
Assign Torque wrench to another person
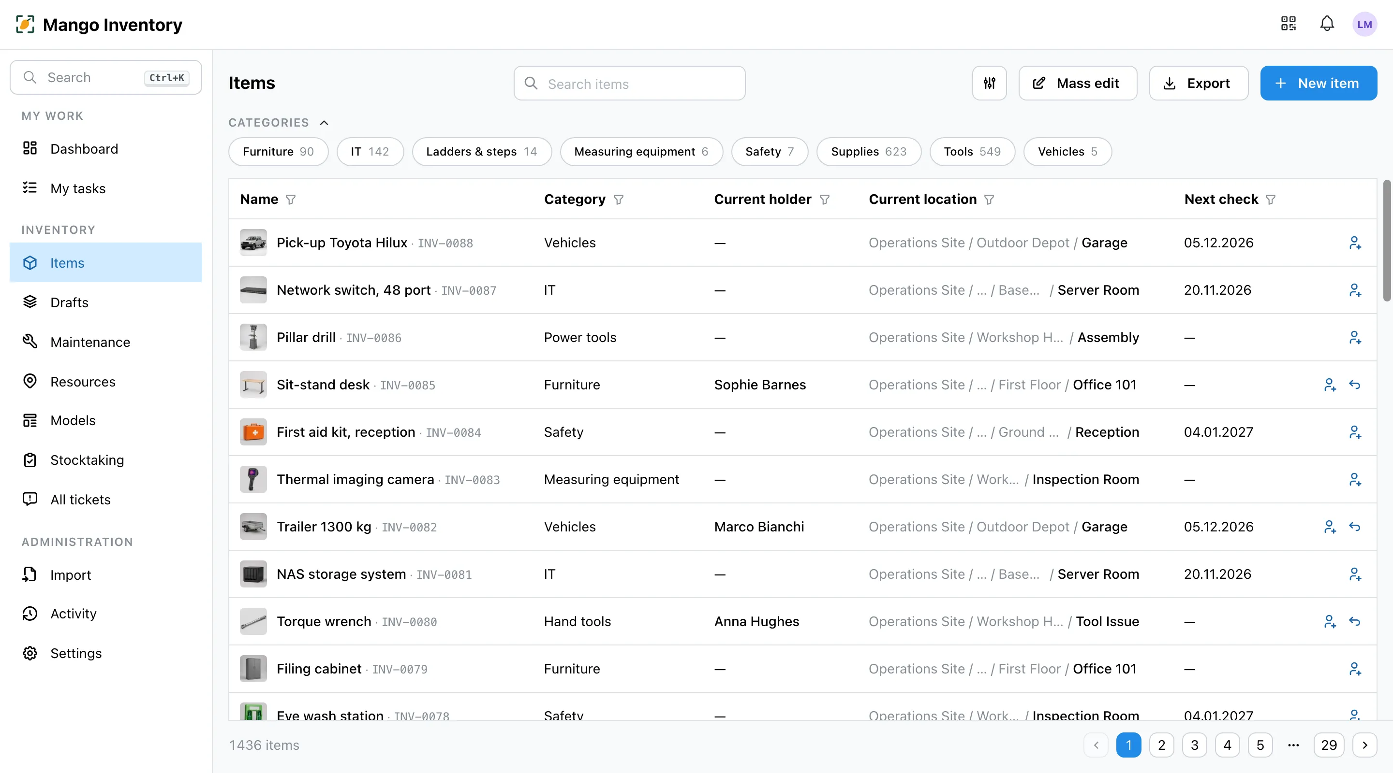point(1330,622)
